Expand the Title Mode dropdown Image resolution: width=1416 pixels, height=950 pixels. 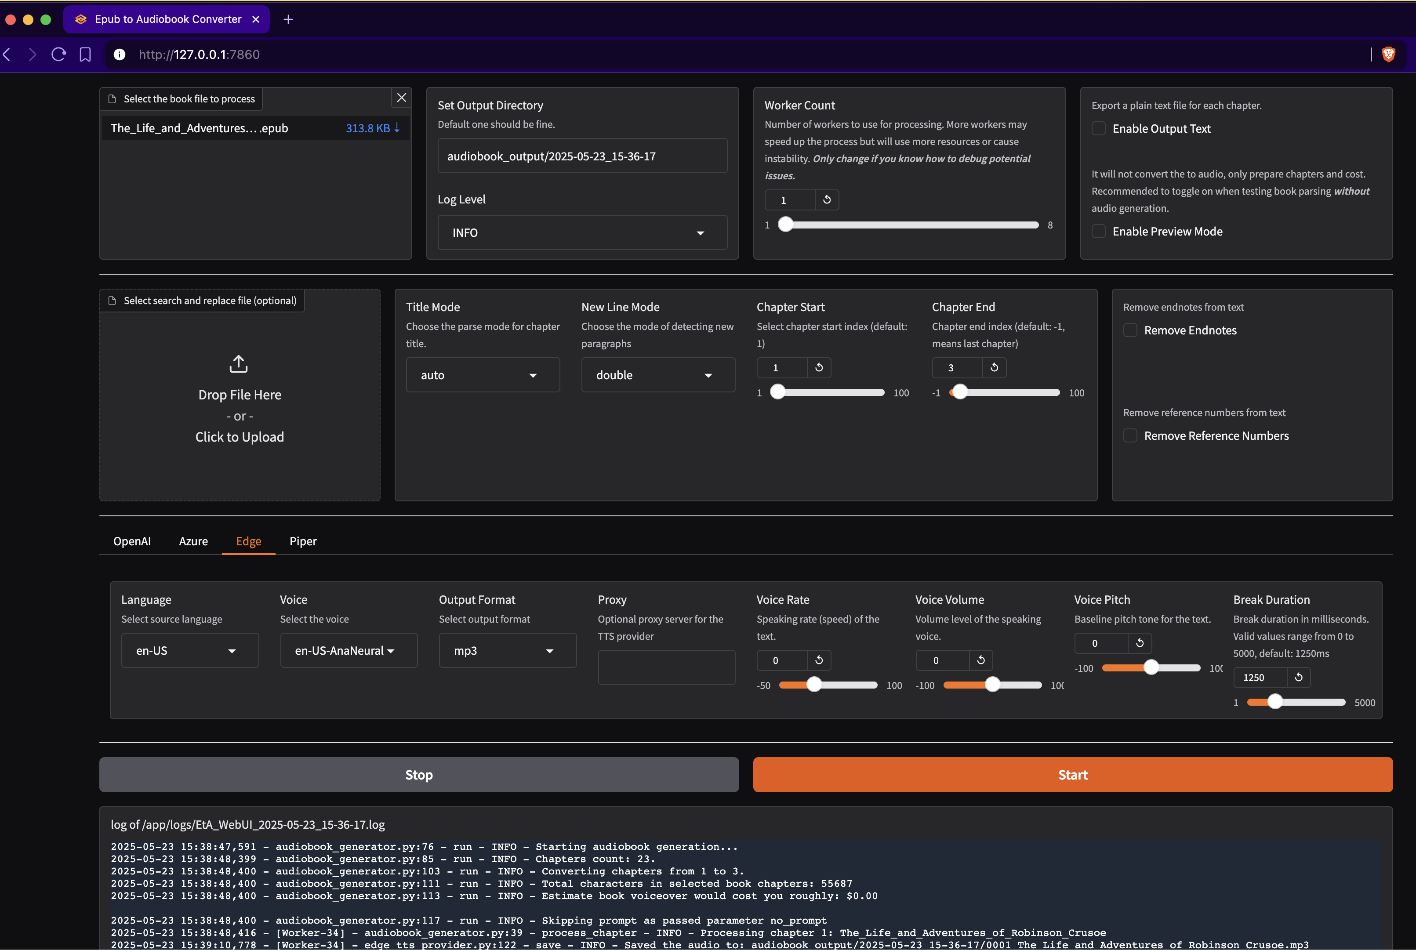[x=482, y=375]
